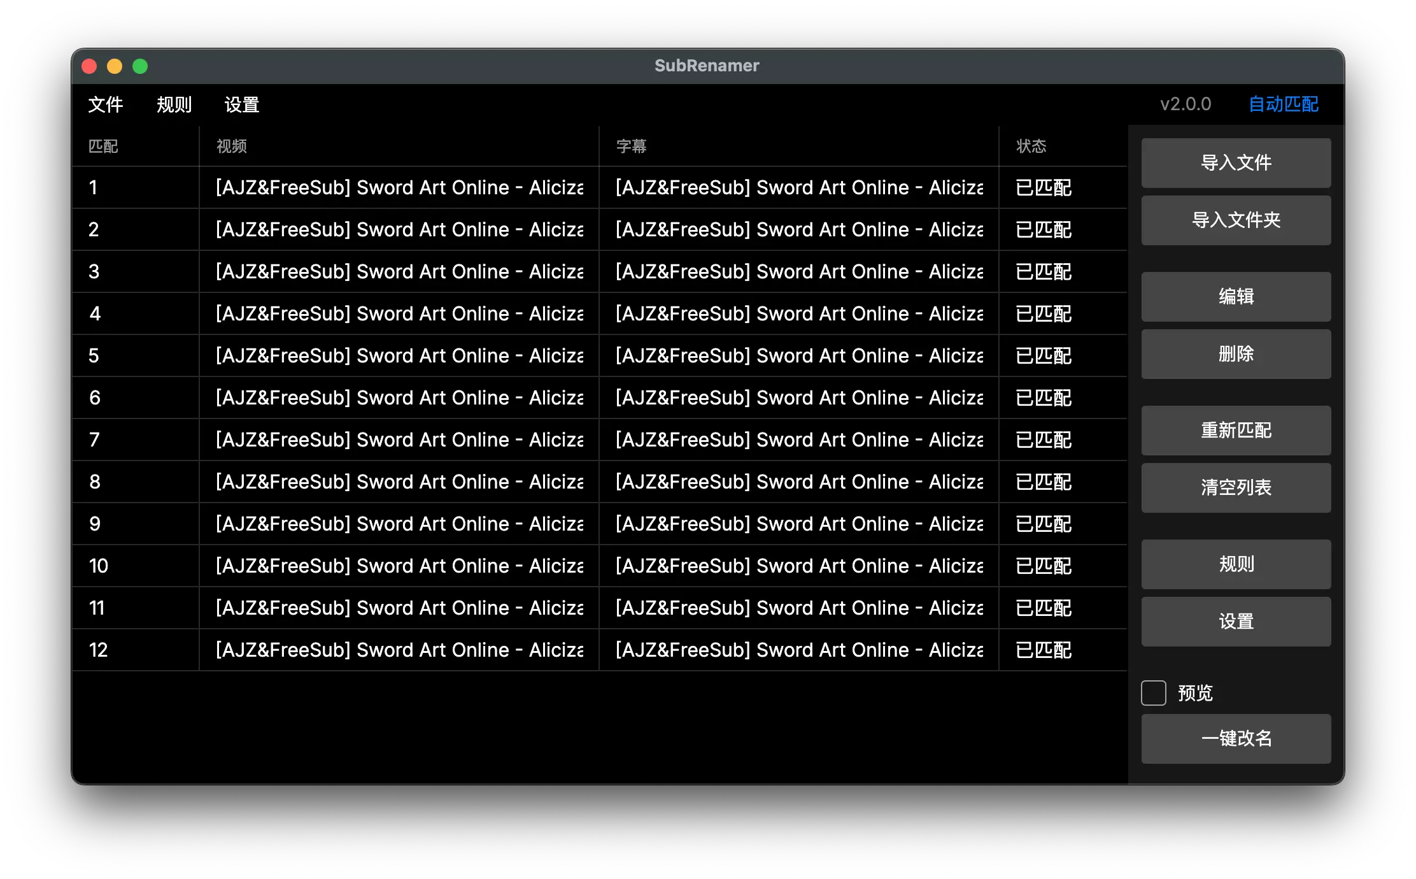Open the 规则 menu in menu bar
Screen dimensions: 1416x879
coord(174,104)
